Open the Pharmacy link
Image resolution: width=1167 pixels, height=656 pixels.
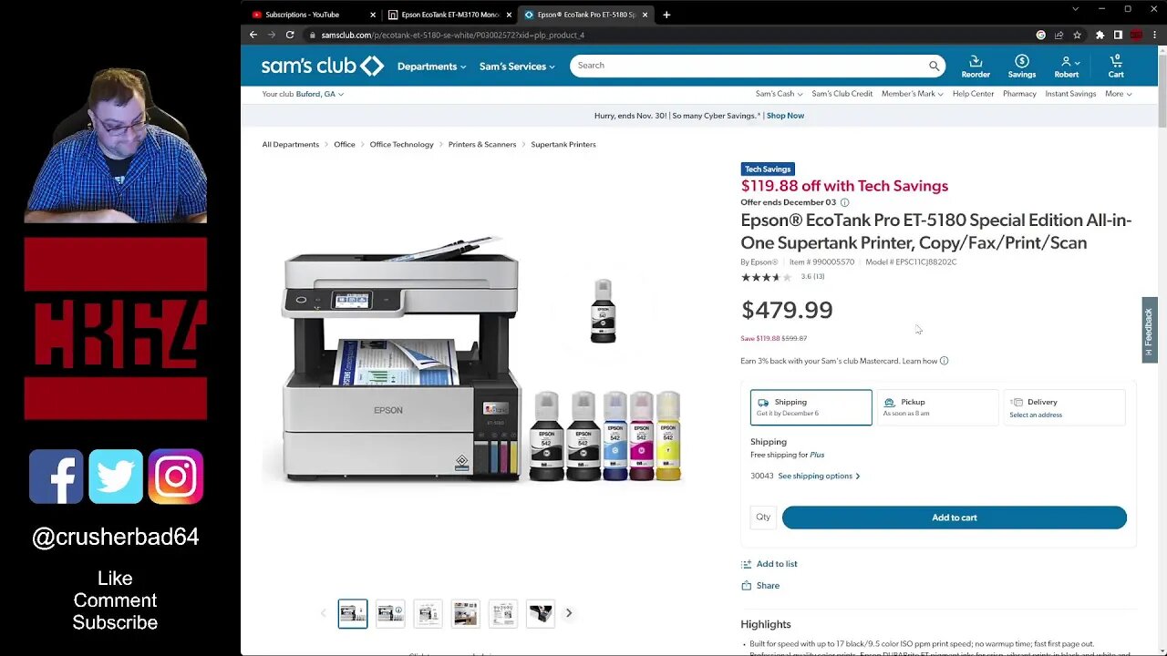click(x=1019, y=94)
